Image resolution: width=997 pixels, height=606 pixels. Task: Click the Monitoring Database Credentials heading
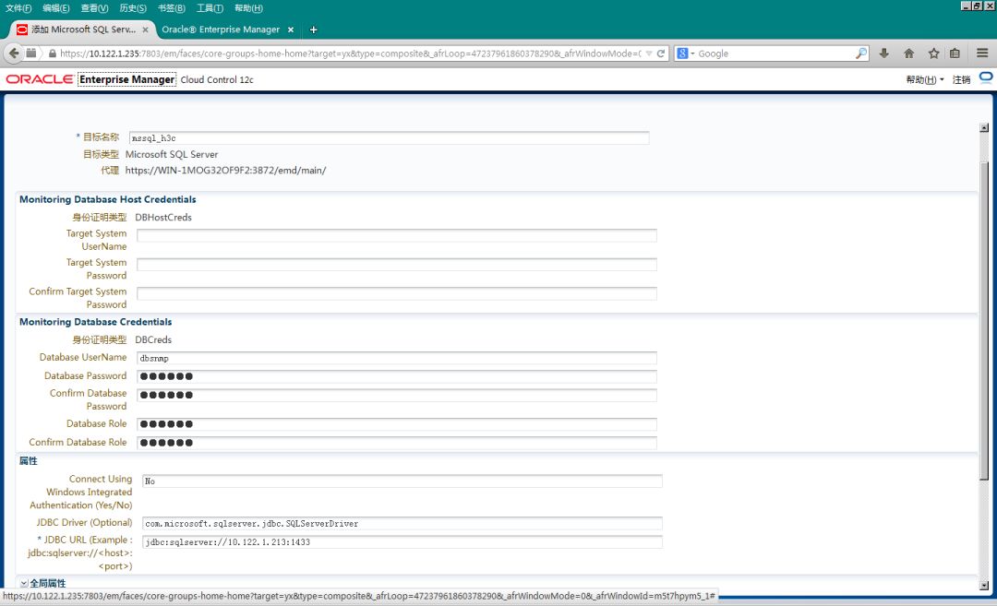(x=95, y=322)
